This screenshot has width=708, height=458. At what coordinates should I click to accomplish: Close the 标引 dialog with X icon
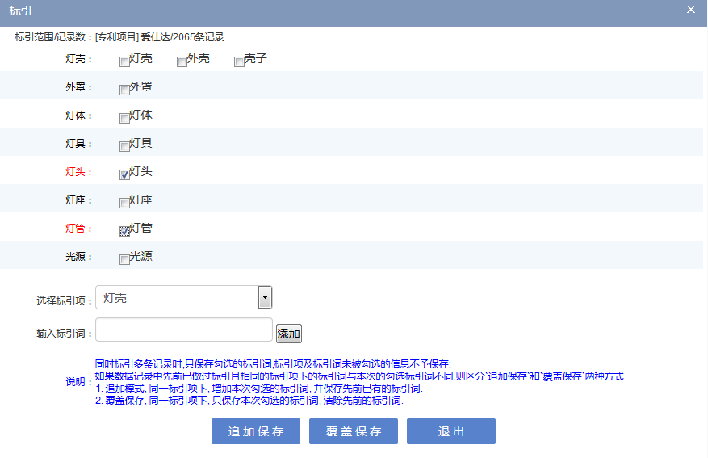690,10
